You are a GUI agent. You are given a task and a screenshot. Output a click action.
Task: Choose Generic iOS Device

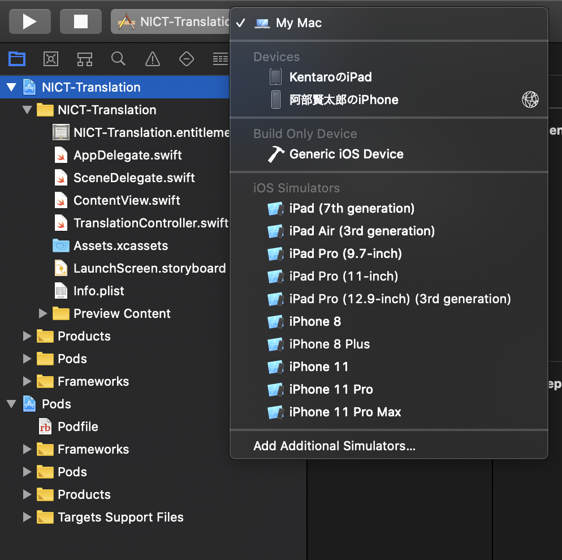point(389,154)
